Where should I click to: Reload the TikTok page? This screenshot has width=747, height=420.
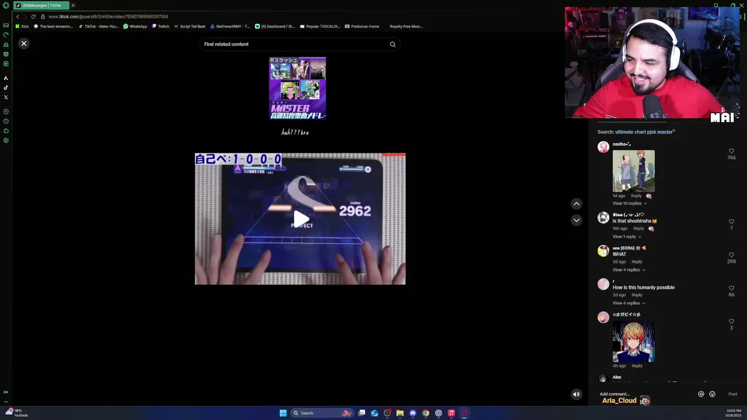33,16
